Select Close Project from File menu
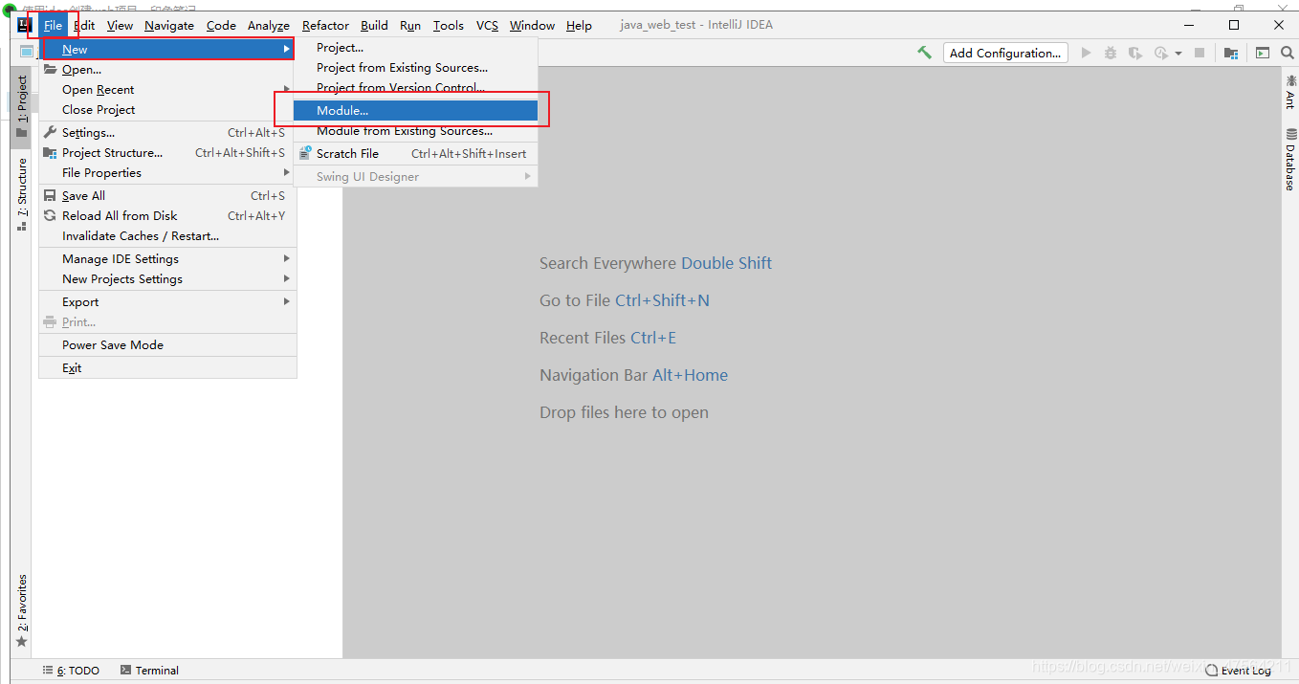1299x684 pixels. [x=167, y=109]
